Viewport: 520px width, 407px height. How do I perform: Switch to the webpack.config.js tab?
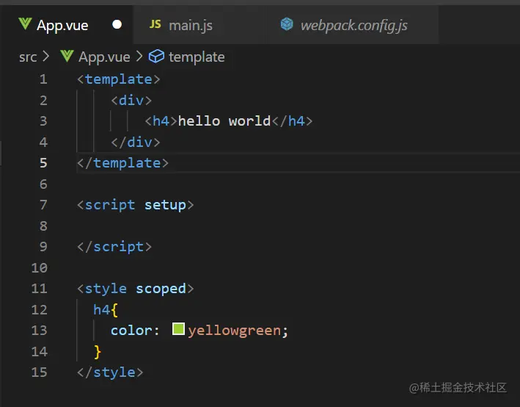tap(354, 26)
